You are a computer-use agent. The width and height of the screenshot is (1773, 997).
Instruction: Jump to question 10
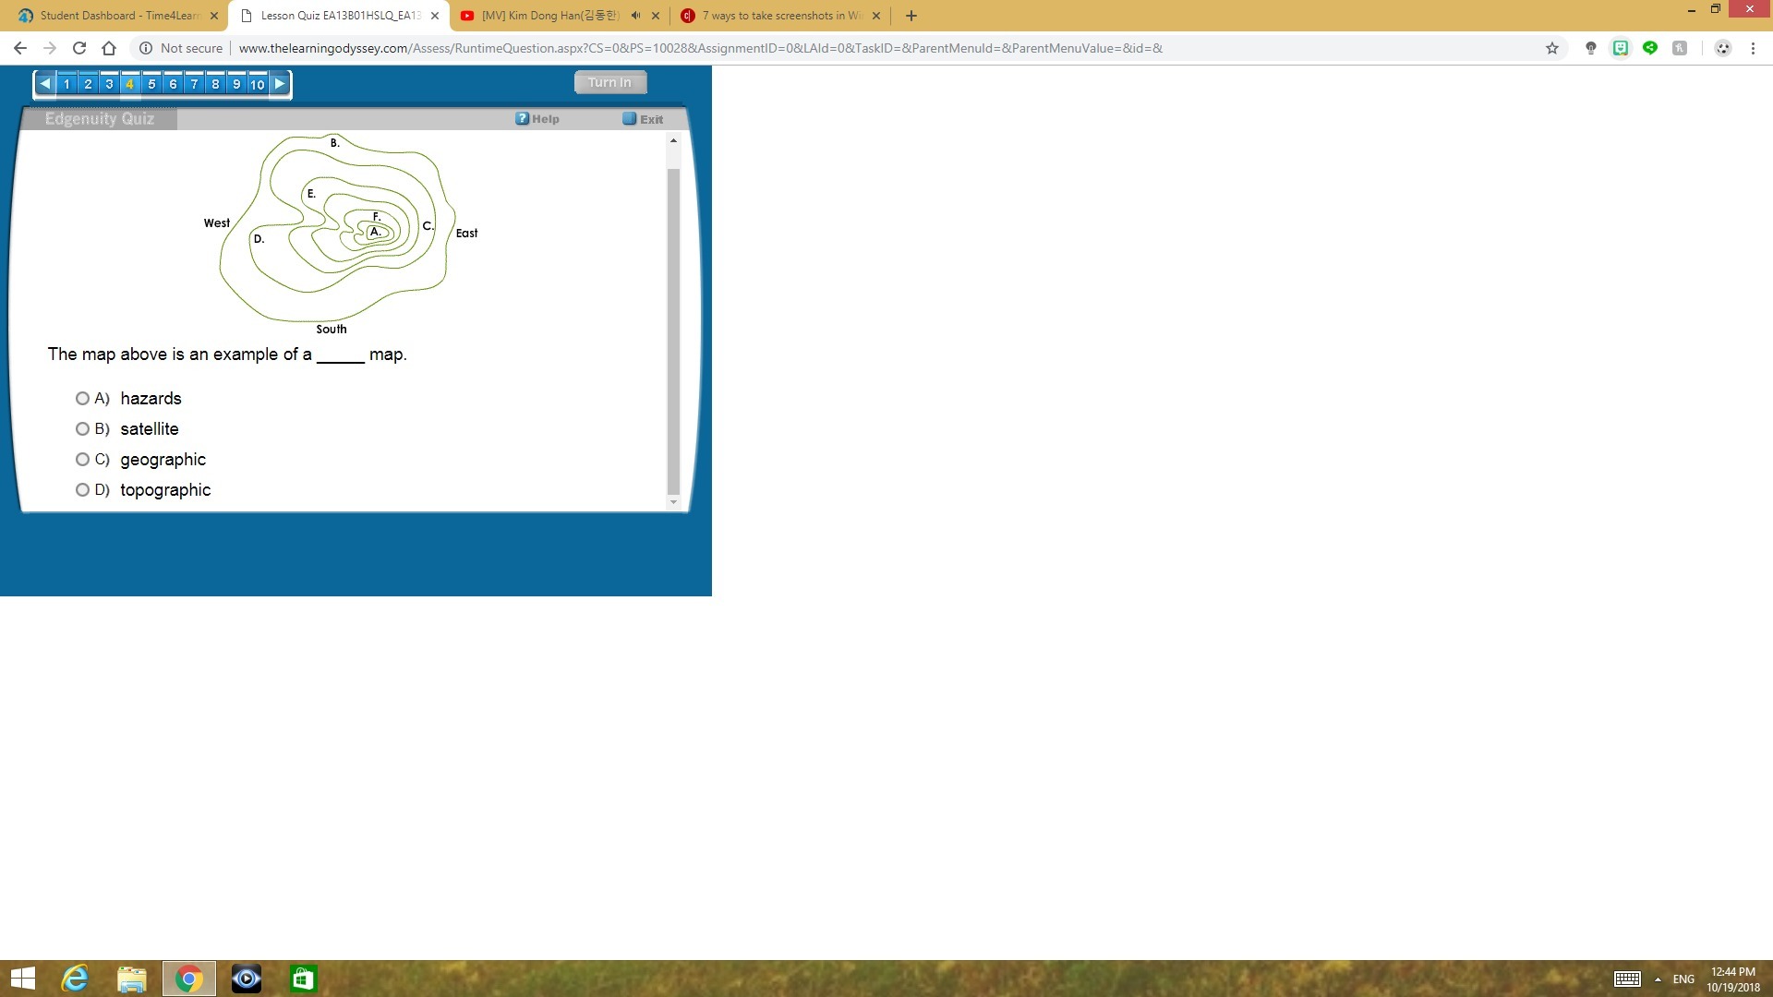coord(257,84)
